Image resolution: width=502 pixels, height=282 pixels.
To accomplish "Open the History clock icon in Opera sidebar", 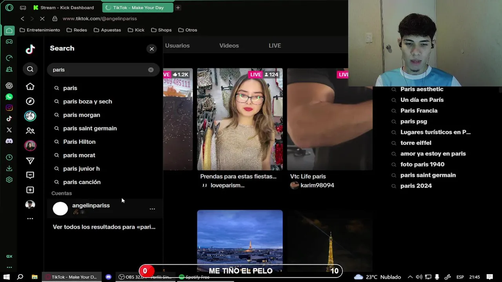I will click(x=9, y=157).
